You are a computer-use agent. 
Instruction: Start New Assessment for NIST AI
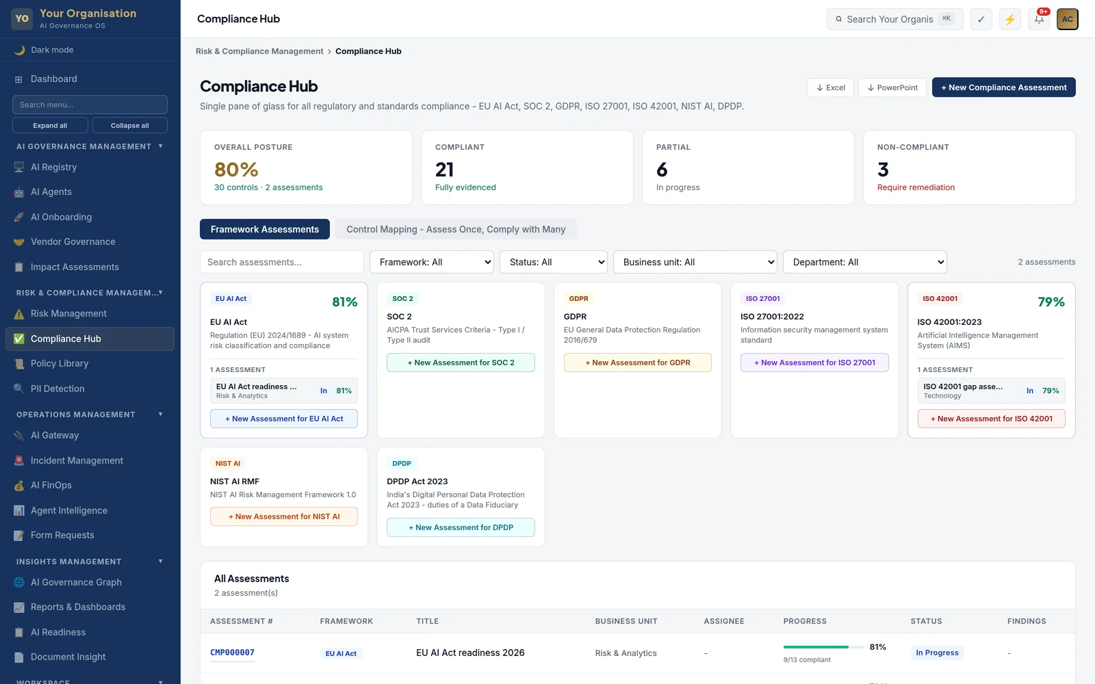pos(284,516)
